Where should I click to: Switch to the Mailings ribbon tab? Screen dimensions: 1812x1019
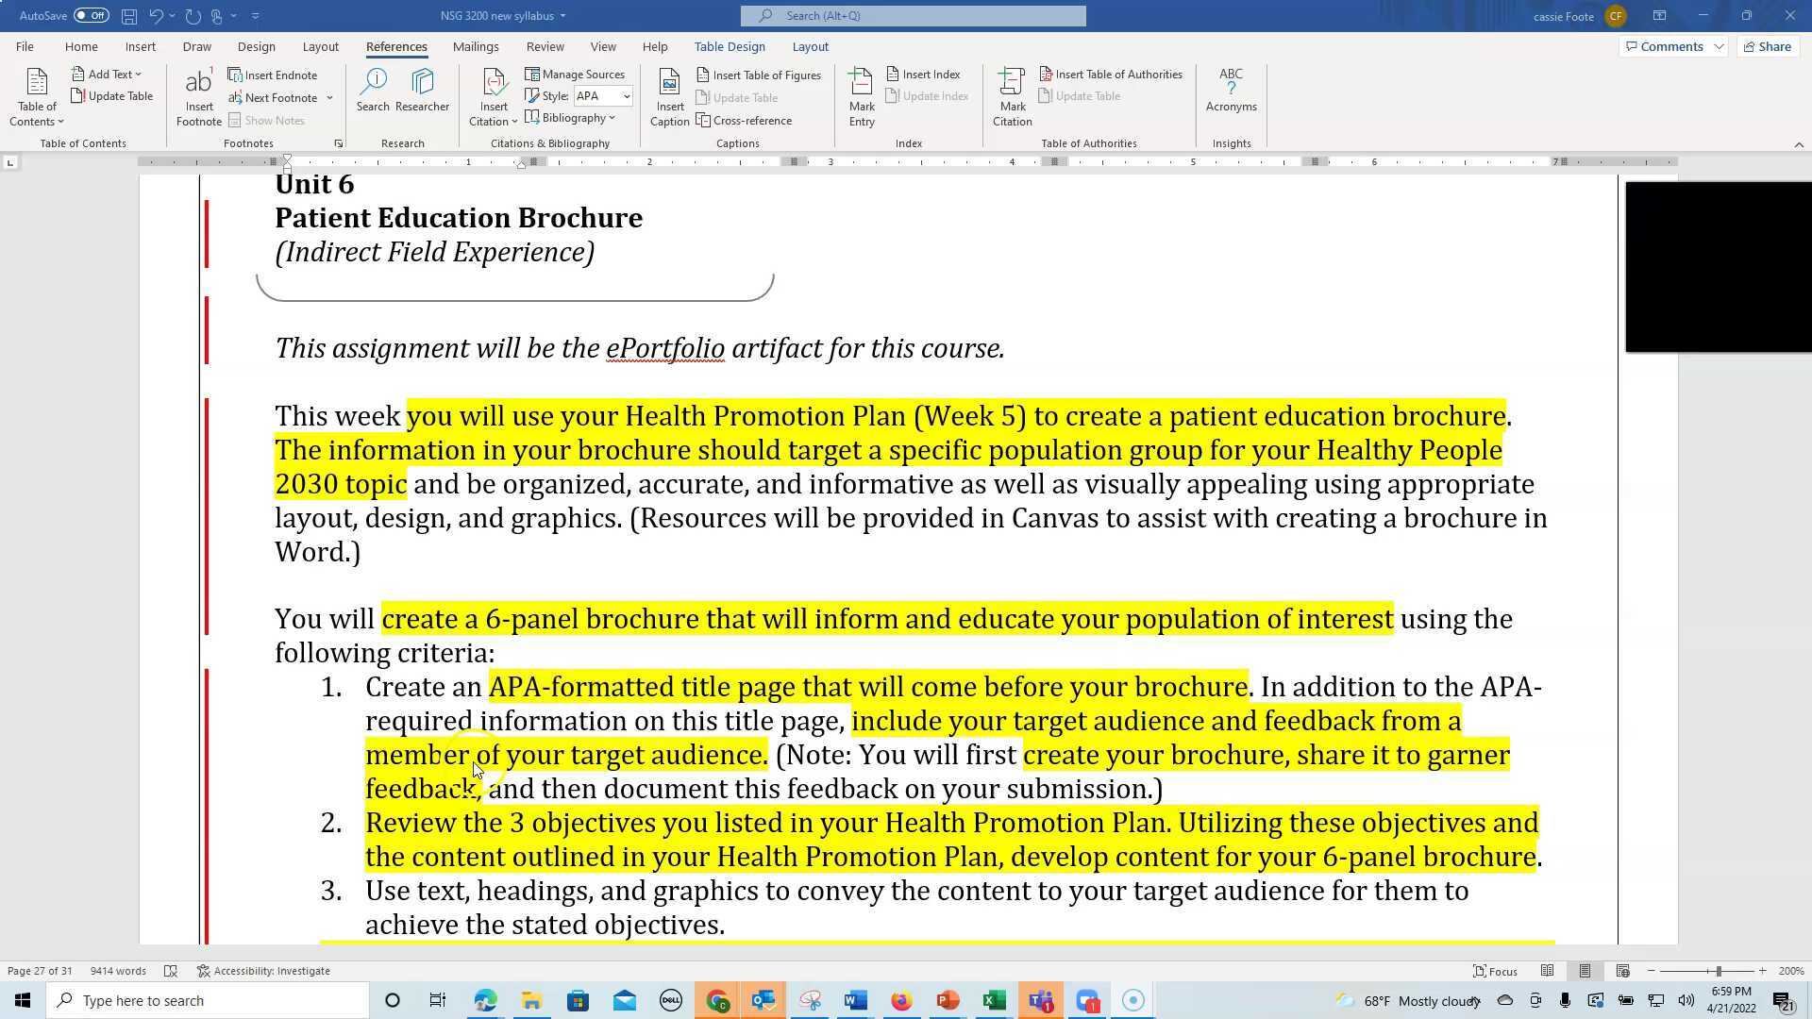coord(476,45)
